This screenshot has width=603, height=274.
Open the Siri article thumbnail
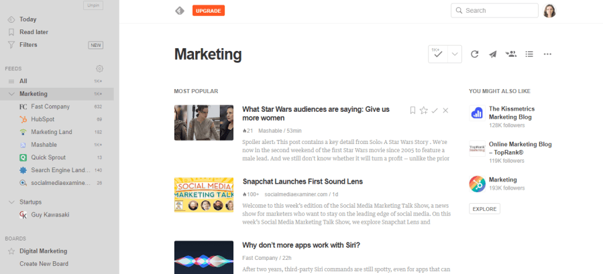tap(204, 257)
